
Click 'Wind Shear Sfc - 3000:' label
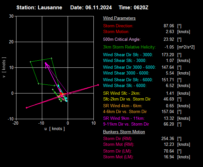(x=125, y=60)
